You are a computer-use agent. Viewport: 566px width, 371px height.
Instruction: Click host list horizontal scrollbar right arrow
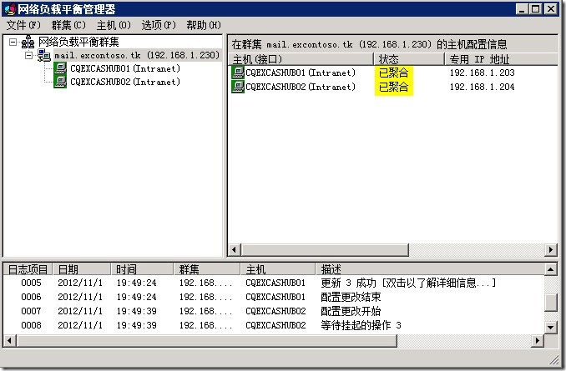click(x=550, y=249)
